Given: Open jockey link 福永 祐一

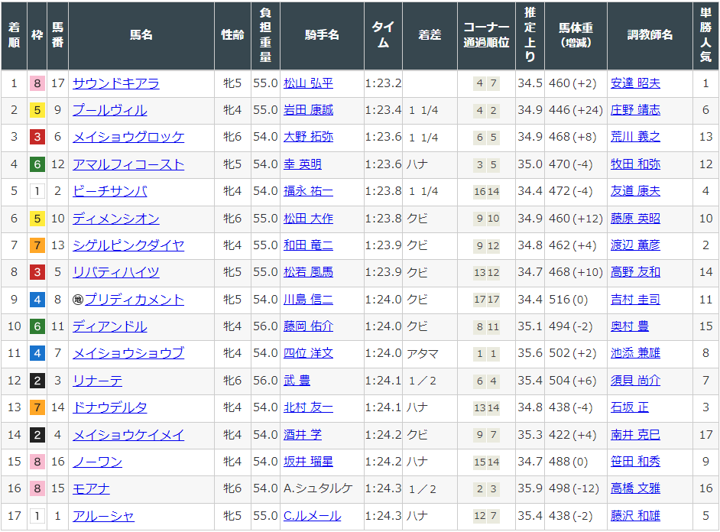Looking at the screenshot, I should click(308, 191).
